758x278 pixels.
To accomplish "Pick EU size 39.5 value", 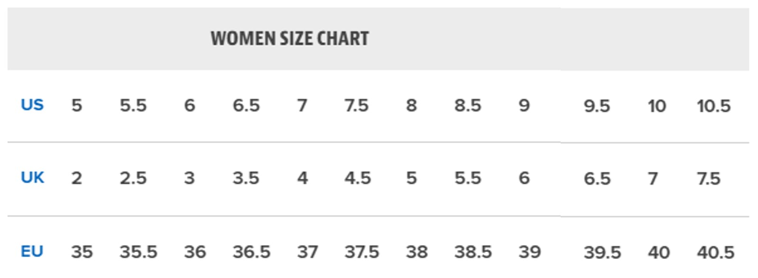I will pos(602,252).
